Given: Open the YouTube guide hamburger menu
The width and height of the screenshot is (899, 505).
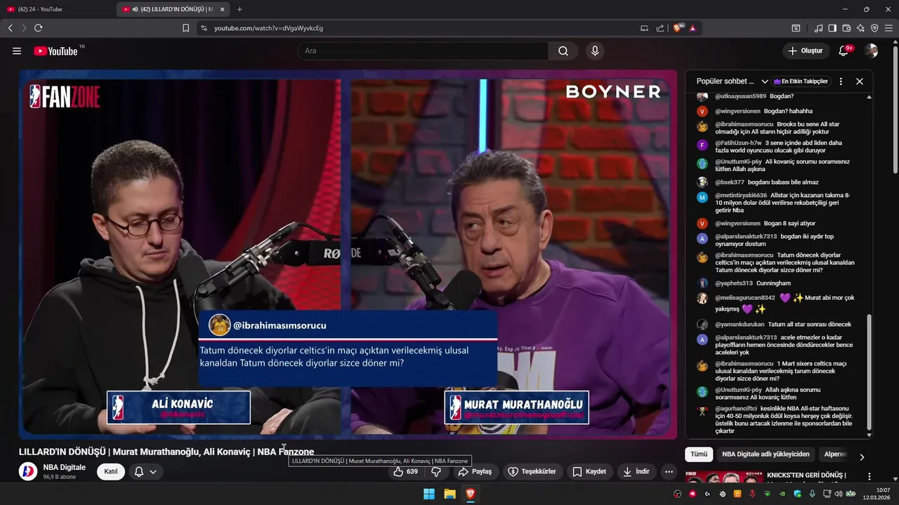Looking at the screenshot, I should pyautogui.click(x=17, y=50).
